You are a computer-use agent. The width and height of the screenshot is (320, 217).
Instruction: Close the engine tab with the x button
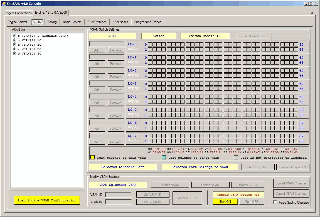[312, 13]
